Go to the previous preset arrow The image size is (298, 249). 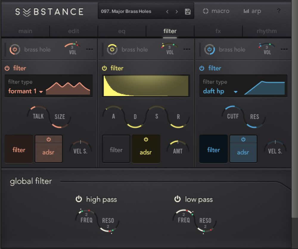(x=167, y=12)
